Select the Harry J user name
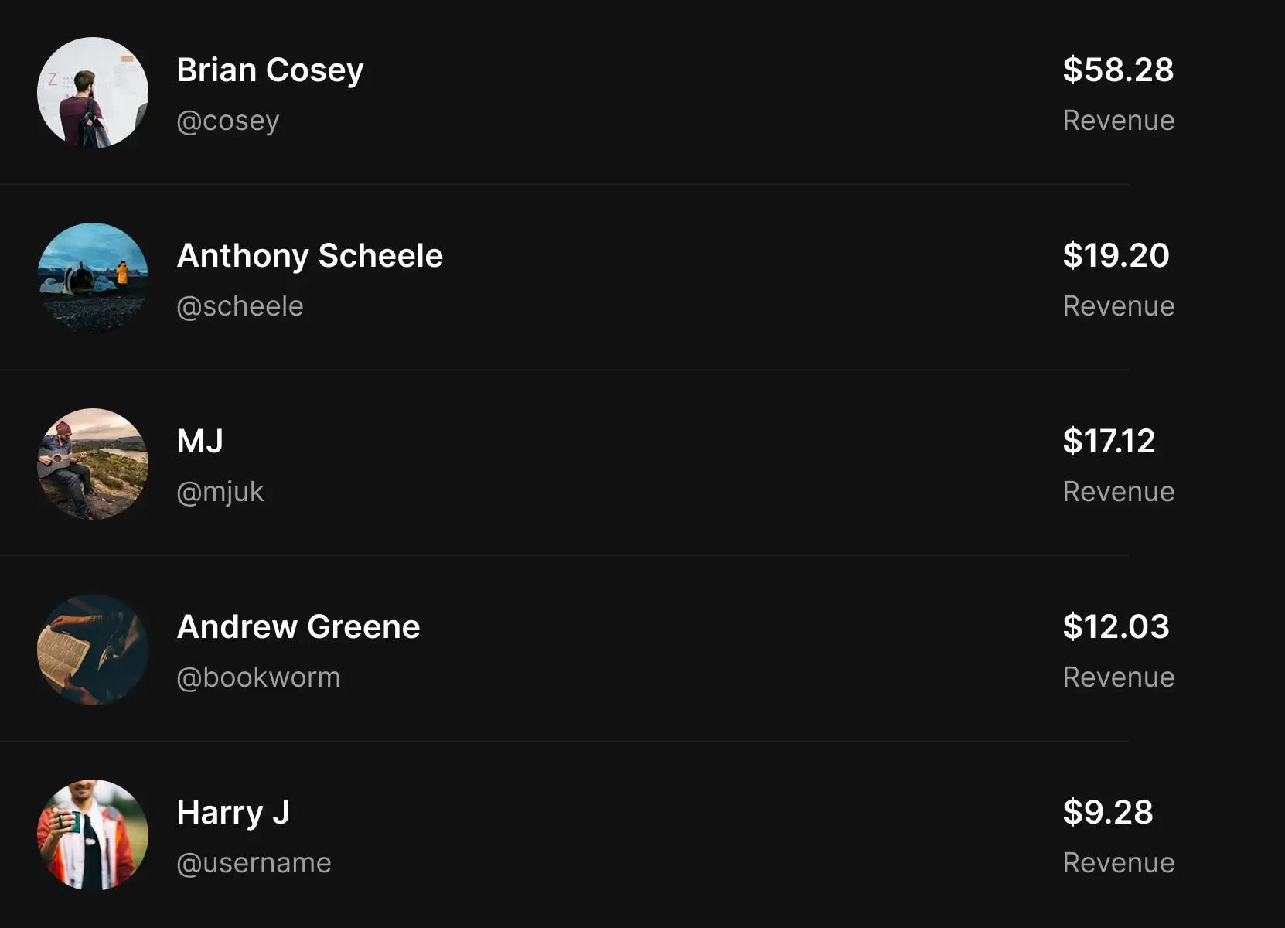The image size is (1285, 928). [x=233, y=813]
